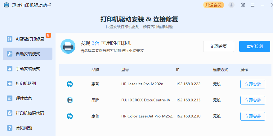Click 无线 in 192.168.0.230 row
Viewport: 273px width, 136px height.
[x=217, y=116]
